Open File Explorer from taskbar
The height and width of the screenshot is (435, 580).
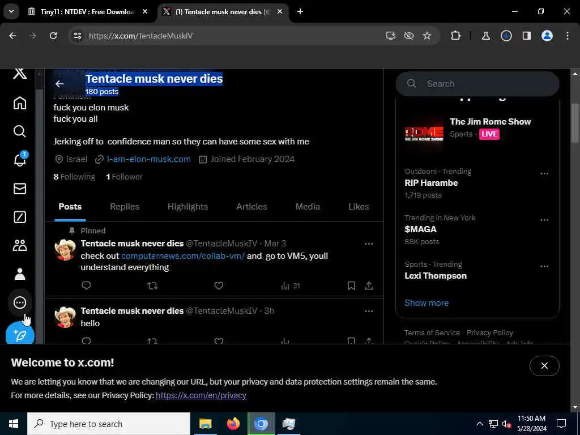click(205, 424)
